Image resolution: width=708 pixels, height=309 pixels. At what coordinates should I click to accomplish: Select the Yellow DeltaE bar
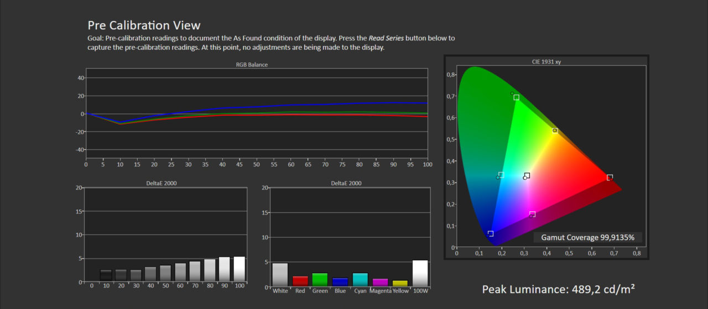(400, 283)
